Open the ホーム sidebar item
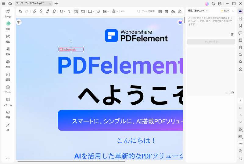Viewport: 244px width, 164px height. [x=8, y=13]
